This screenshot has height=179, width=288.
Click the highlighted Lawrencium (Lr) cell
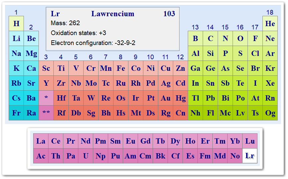coord(250,156)
